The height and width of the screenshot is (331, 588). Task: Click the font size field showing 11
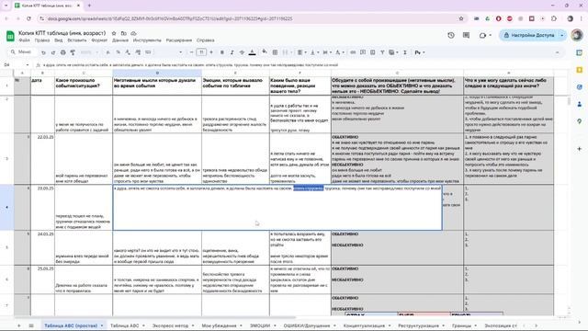[x=201, y=52]
